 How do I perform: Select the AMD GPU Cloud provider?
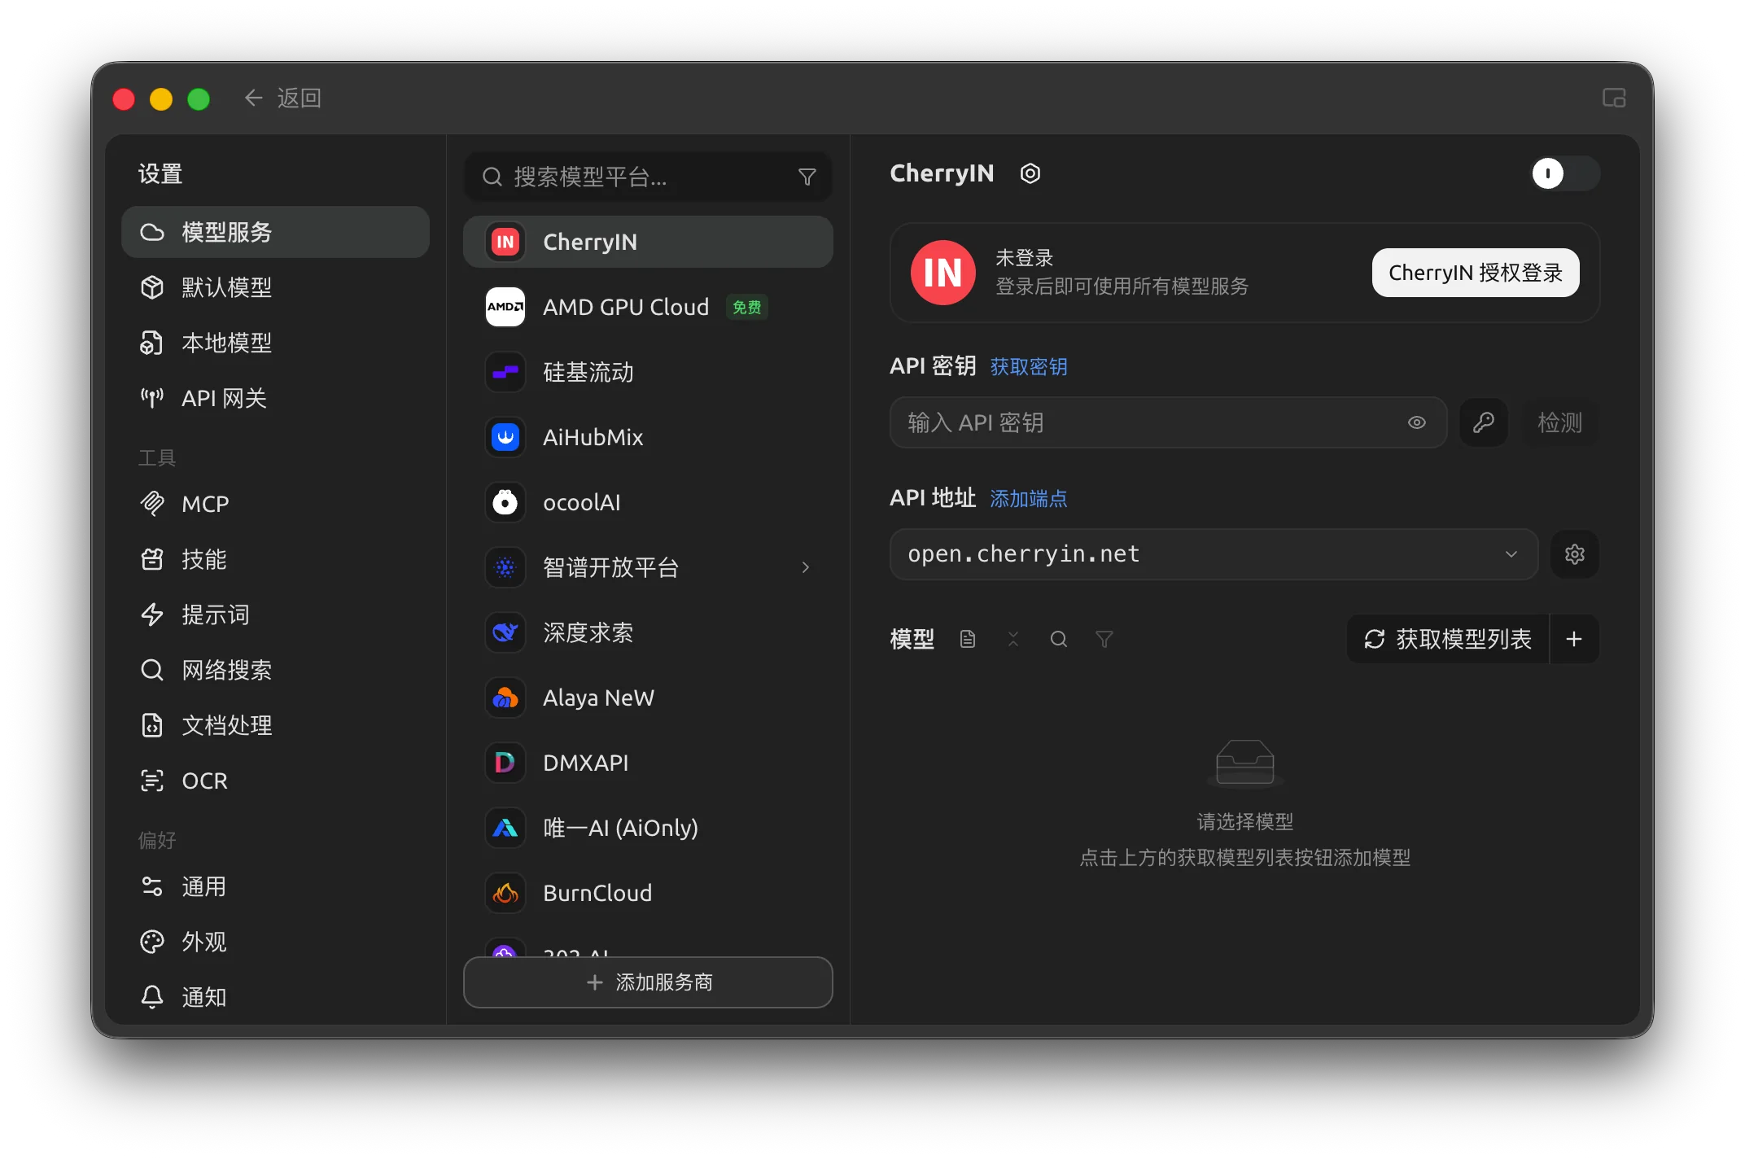(648, 307)
